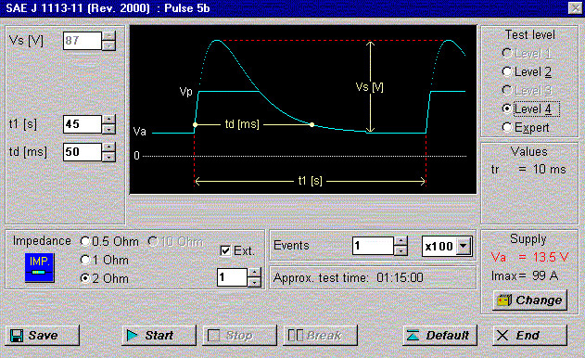Start the test with the Start button
The image size is (585, 358).
click(159, 335)
